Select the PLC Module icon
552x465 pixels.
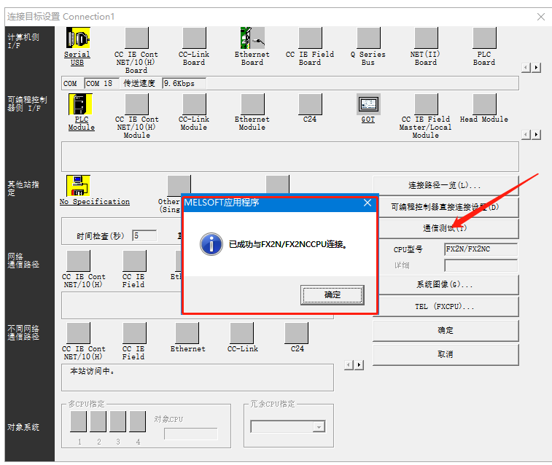click(80, 106)
